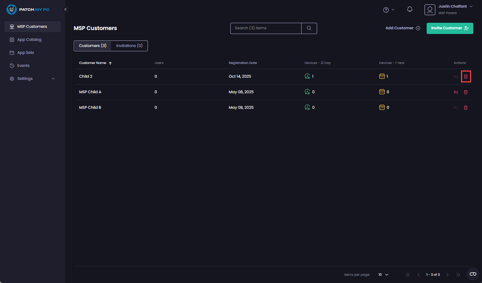Expand the Settings sidebar menu
Image resolution: width=482 pixels, height=283 pixels.
pyautogui.click(x=32, y=79)
